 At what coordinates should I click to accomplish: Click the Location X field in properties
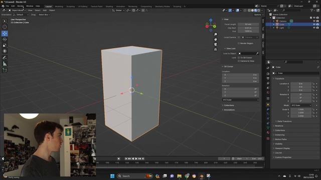(301, 83)
